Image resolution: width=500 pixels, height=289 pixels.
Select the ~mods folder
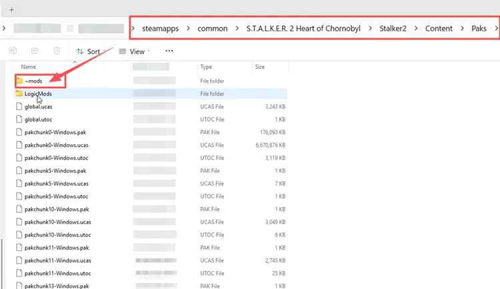[x=33, y=81]
